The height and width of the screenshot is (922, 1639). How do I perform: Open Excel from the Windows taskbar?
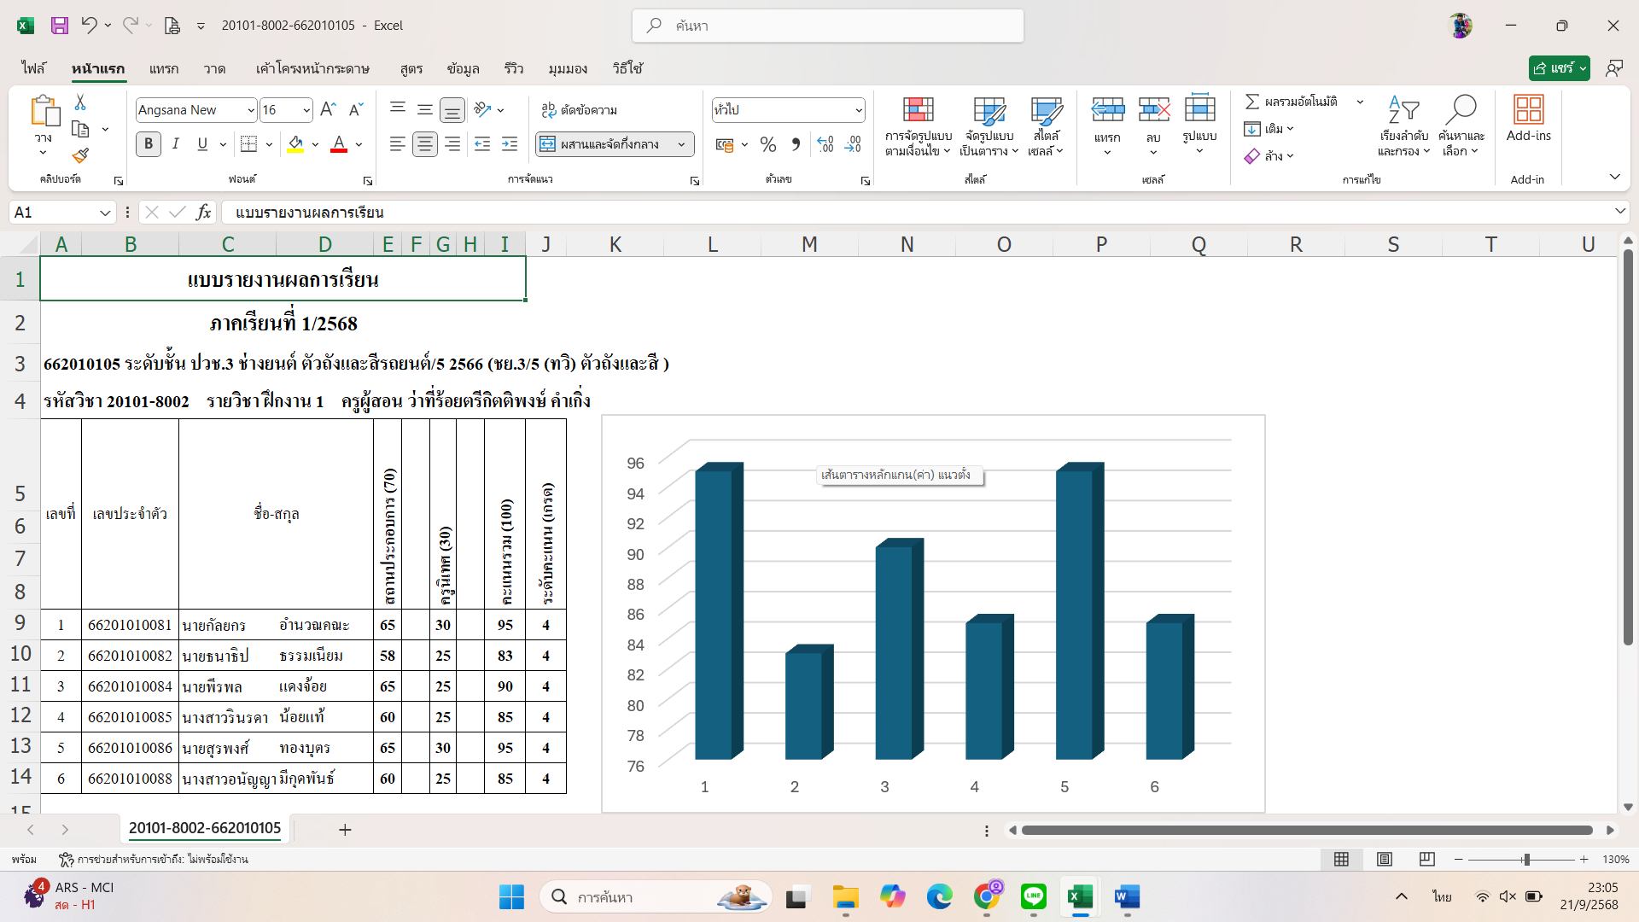[x=1080, y=897]
